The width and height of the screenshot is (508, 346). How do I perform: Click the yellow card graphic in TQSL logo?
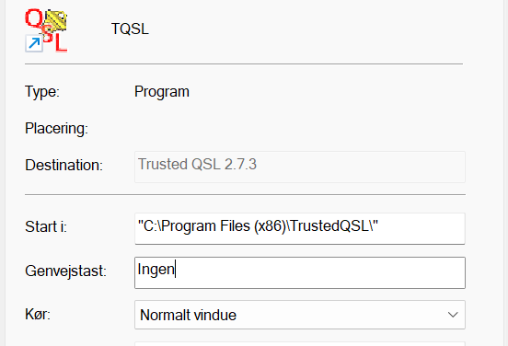[56, 20]
